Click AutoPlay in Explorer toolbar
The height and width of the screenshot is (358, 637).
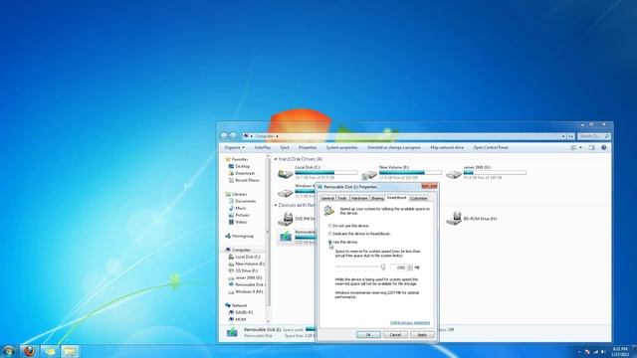[263, 148]
